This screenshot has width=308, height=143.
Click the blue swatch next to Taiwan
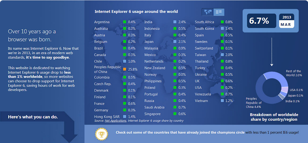[x=222, y=55]
